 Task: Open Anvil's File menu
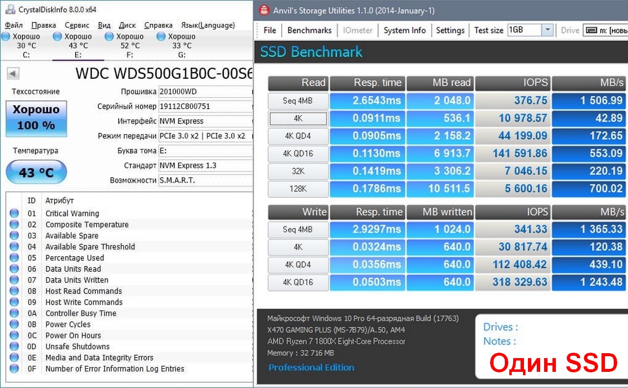pyautogui.click(x=270, y=30)
